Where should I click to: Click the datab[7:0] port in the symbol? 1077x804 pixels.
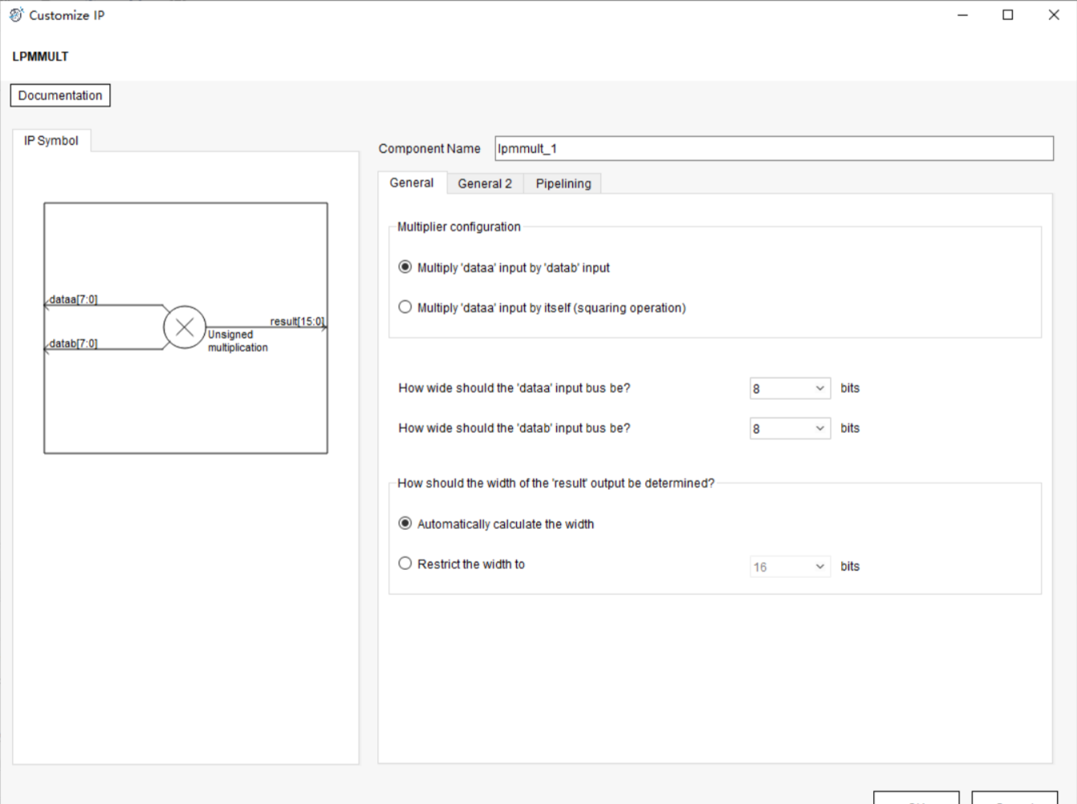(x=73, y=344)
